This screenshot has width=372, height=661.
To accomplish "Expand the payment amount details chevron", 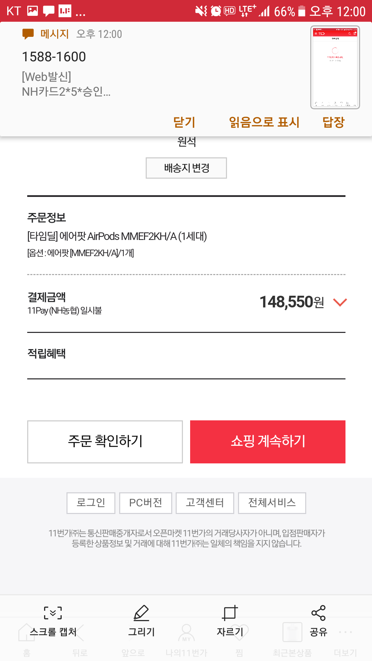I will click(340, 302).
